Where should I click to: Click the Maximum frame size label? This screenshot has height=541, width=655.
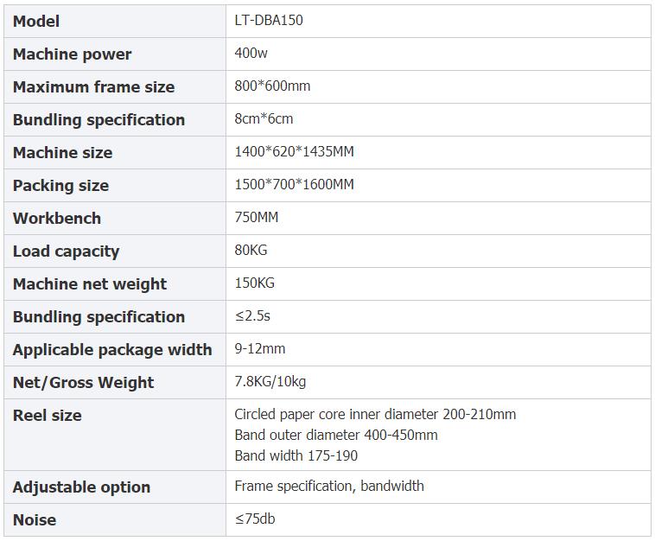(x=93, y=87)
